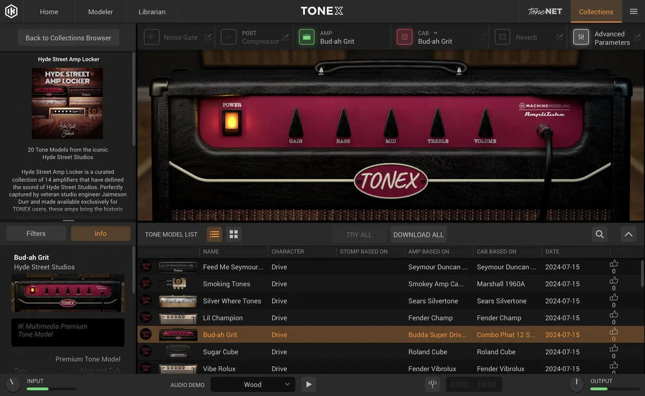Click the IK Multimedia logo
Screen dimensions: 645x396
click(11, 11)
